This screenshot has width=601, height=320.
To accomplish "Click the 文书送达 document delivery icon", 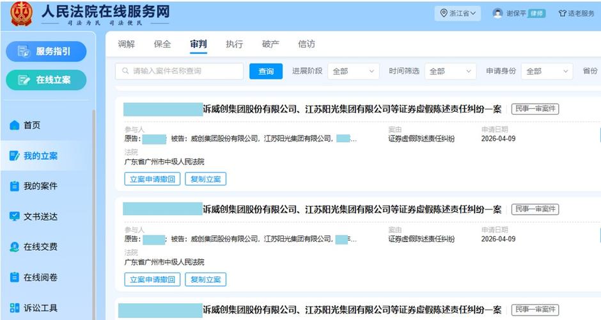I will (14, 216).
